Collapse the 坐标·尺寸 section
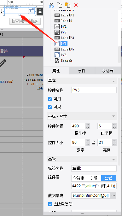This screenshot has width=122, height=216. [113, 116]
